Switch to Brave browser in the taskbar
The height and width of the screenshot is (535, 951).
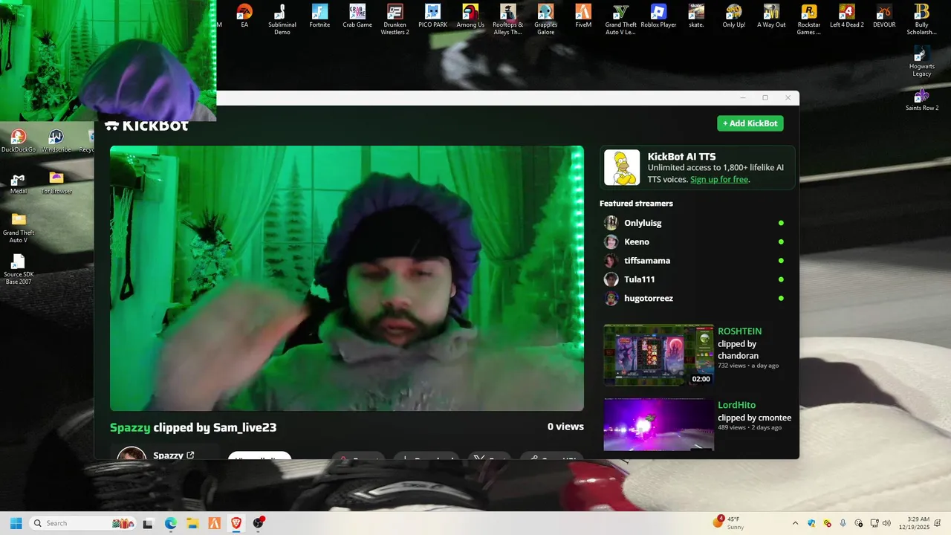point(236,523)
